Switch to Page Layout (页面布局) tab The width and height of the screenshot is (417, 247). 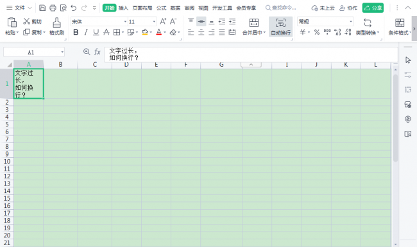[x=142, y=8]
